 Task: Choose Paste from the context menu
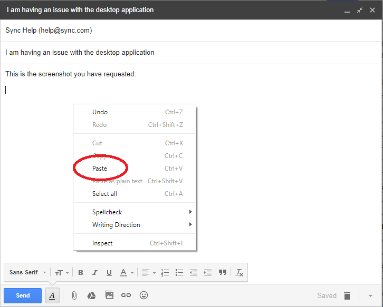(100, 169)
